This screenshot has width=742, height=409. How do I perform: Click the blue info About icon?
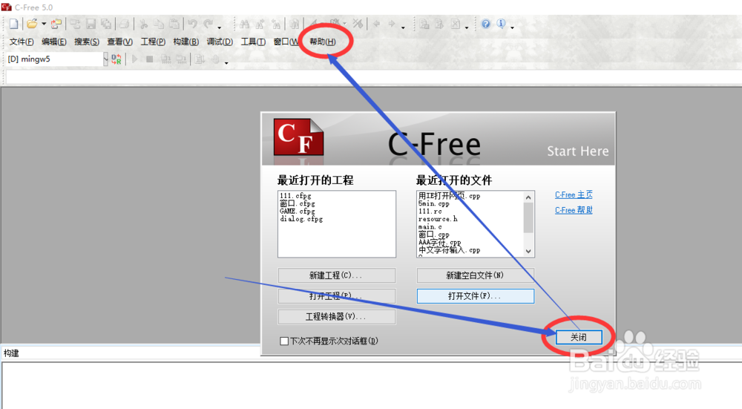(x=501, y=24)
